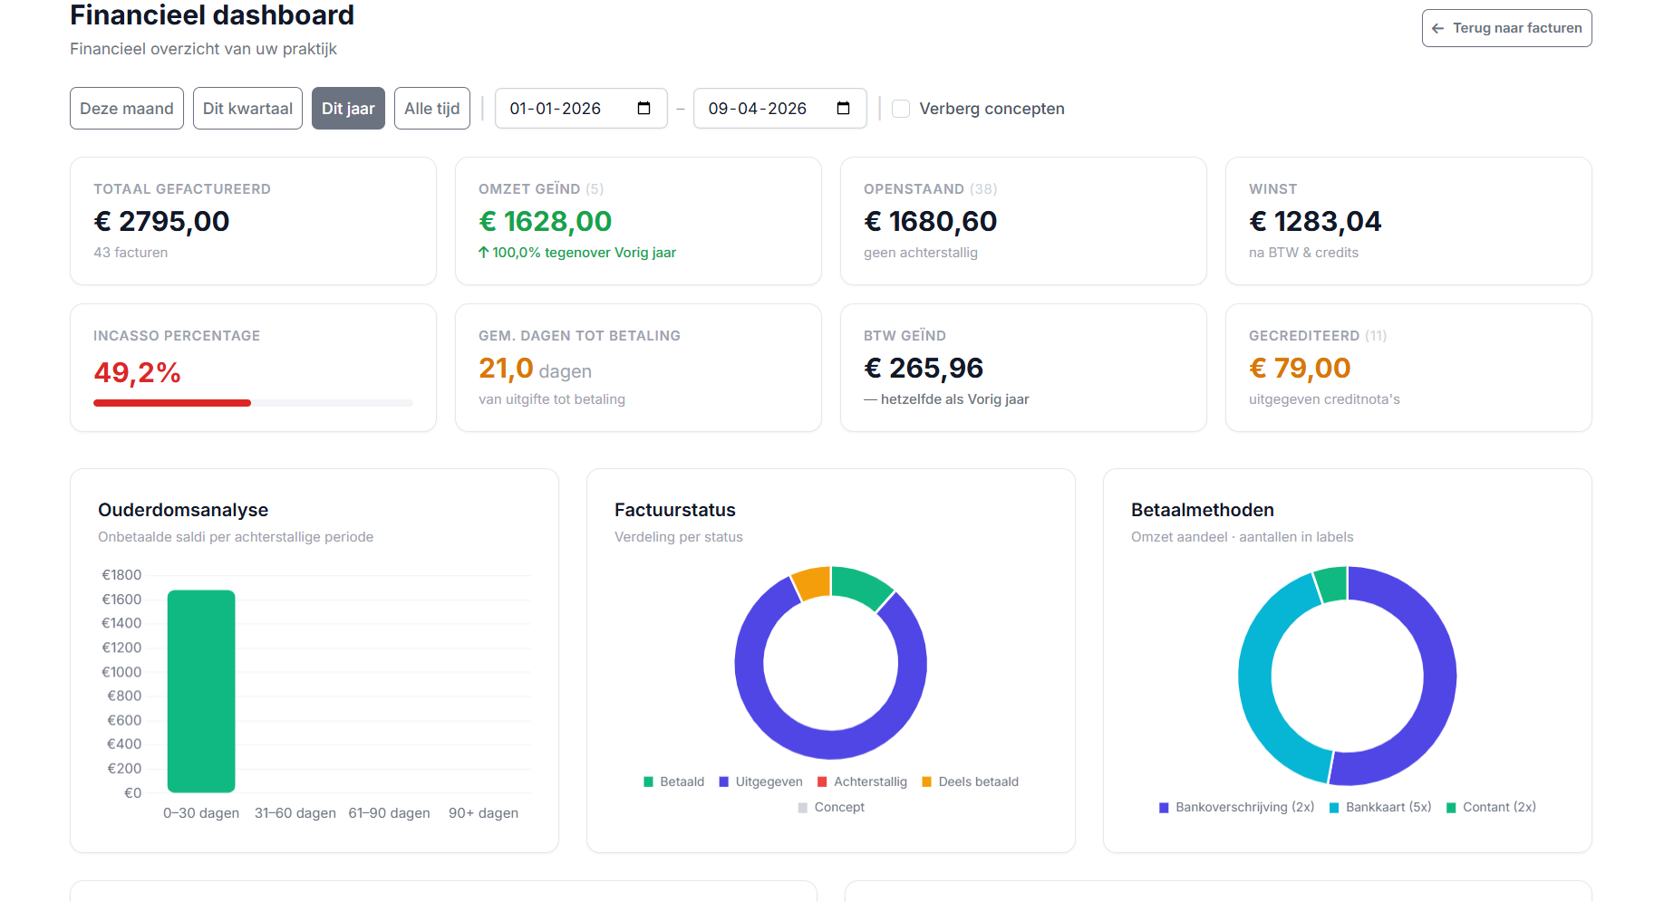
Task: Select the Dit jaar period filter
Action: point(348,109)
